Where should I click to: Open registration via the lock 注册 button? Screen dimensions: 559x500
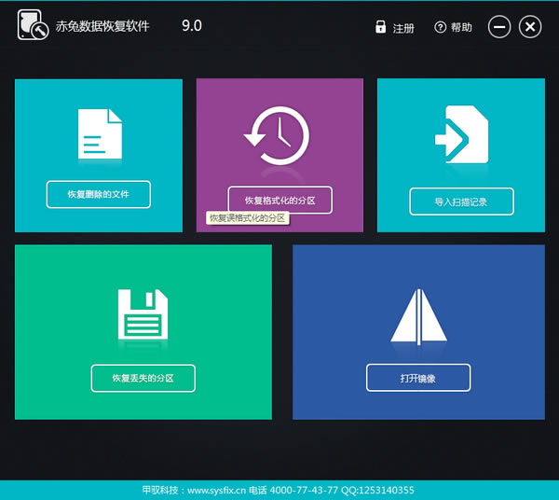[395, 28]
